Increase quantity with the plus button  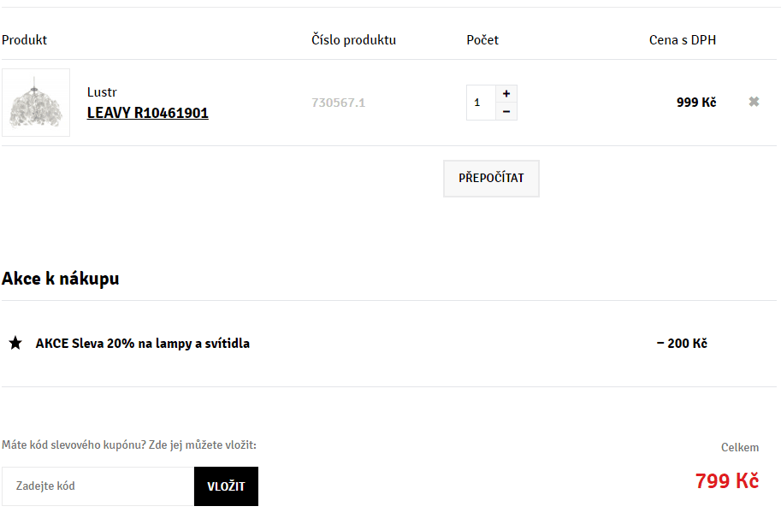506,93
